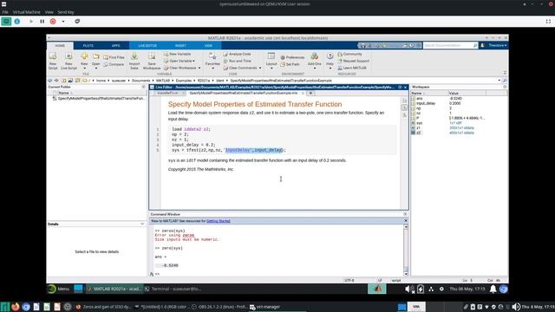
Task: Open the Open file dropdown
Action: point(96,68)
